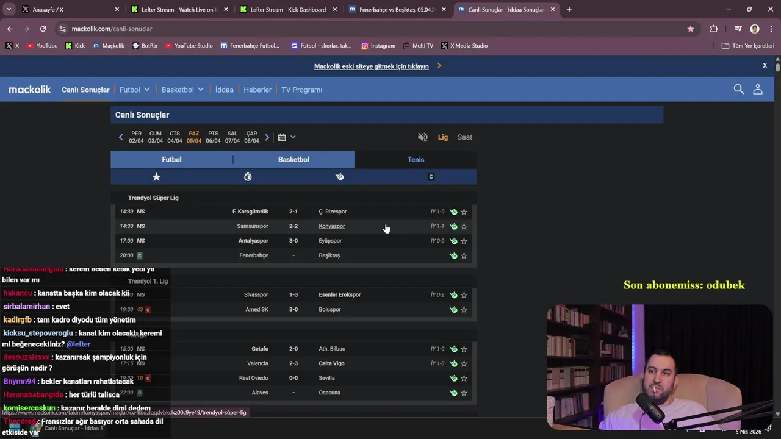781x439 pixels.
Task: Open İddaa odds for Alaves–Osasuna
Action: tap(453, 393)
